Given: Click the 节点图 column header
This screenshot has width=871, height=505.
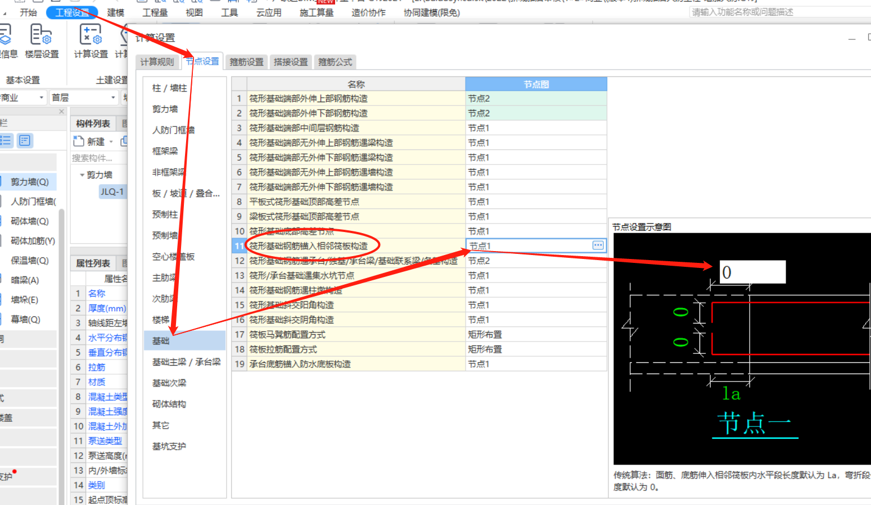Looking at the screenshot, I should (536, 84).
